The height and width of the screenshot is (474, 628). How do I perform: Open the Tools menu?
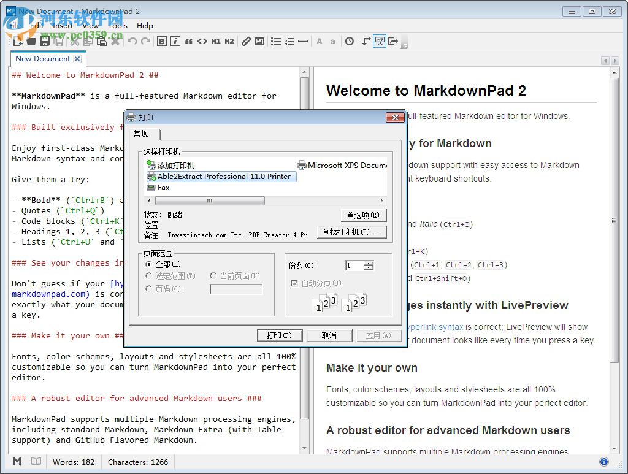(117, 26)
